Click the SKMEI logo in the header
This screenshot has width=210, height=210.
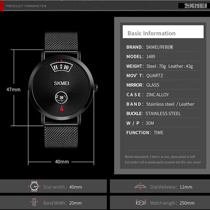195,6
